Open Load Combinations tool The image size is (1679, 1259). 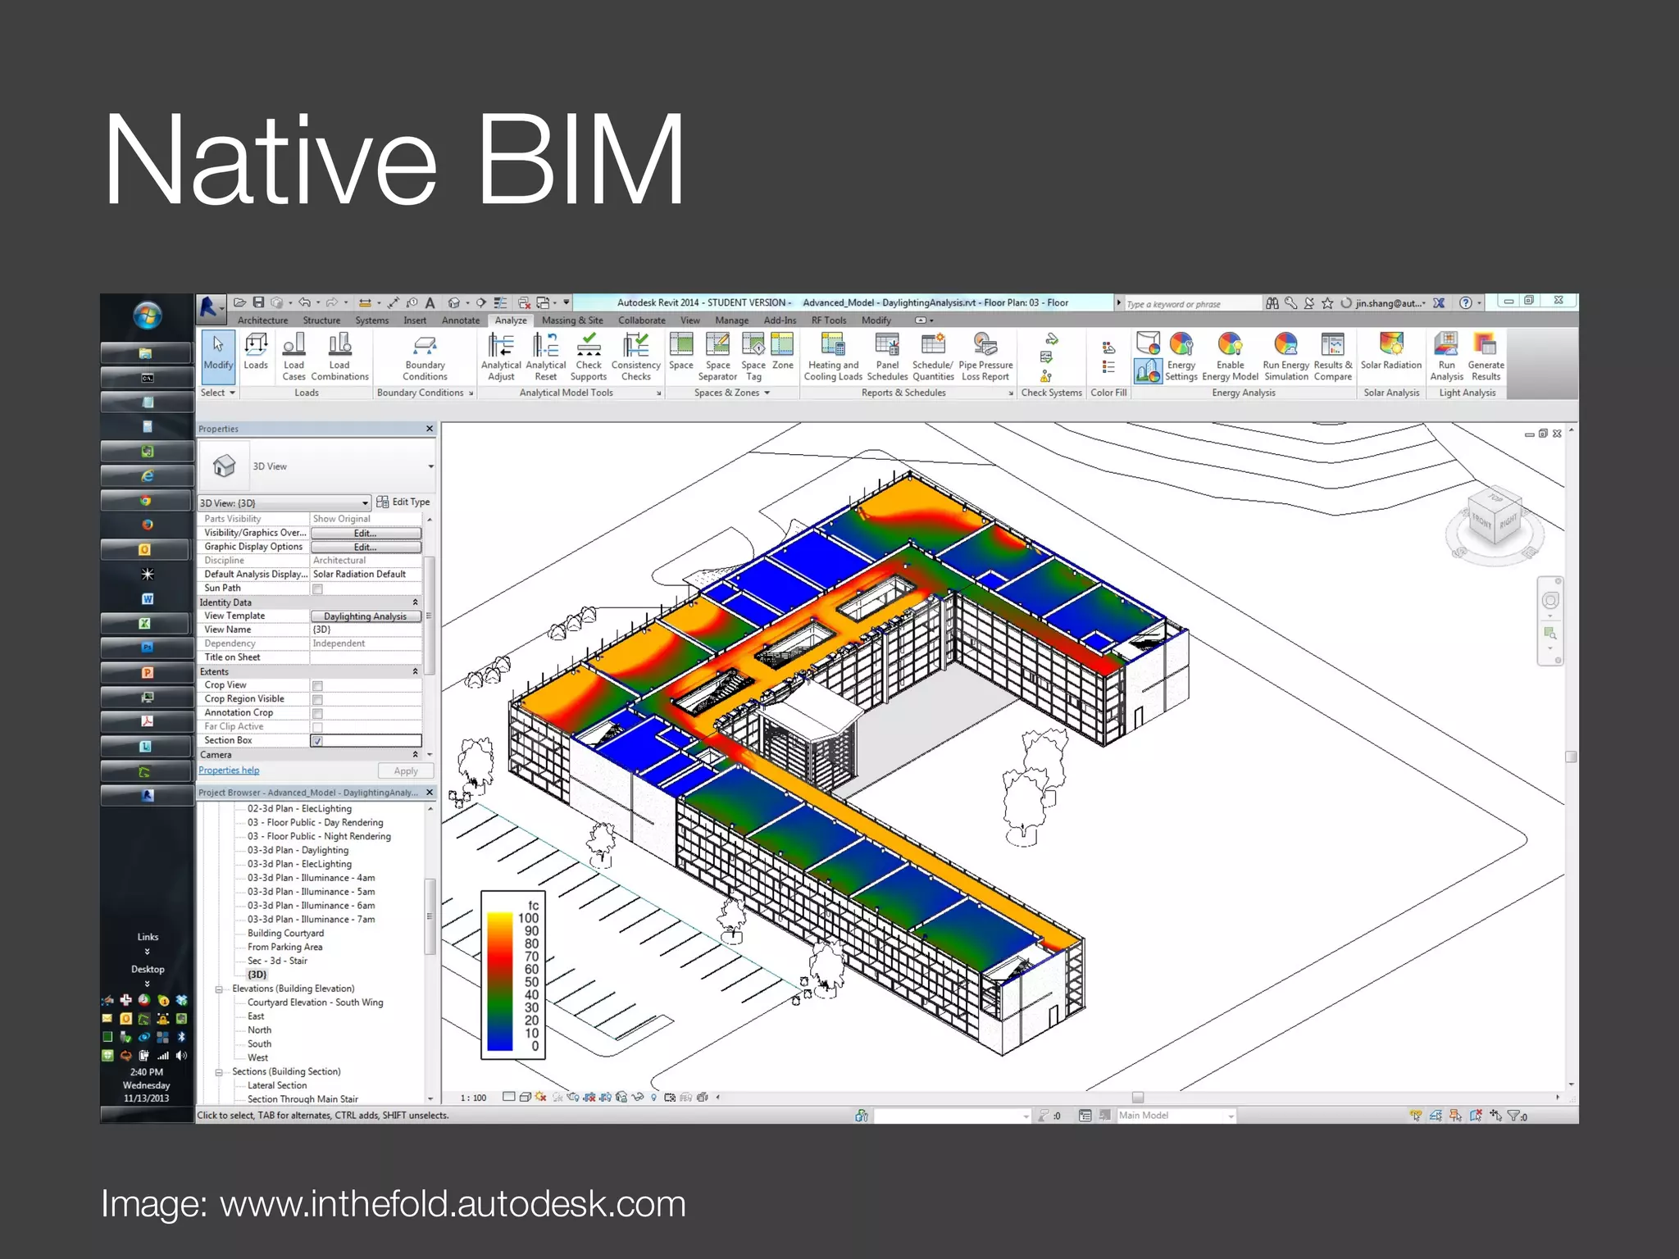pyautogui.click(x=339, y=357)
